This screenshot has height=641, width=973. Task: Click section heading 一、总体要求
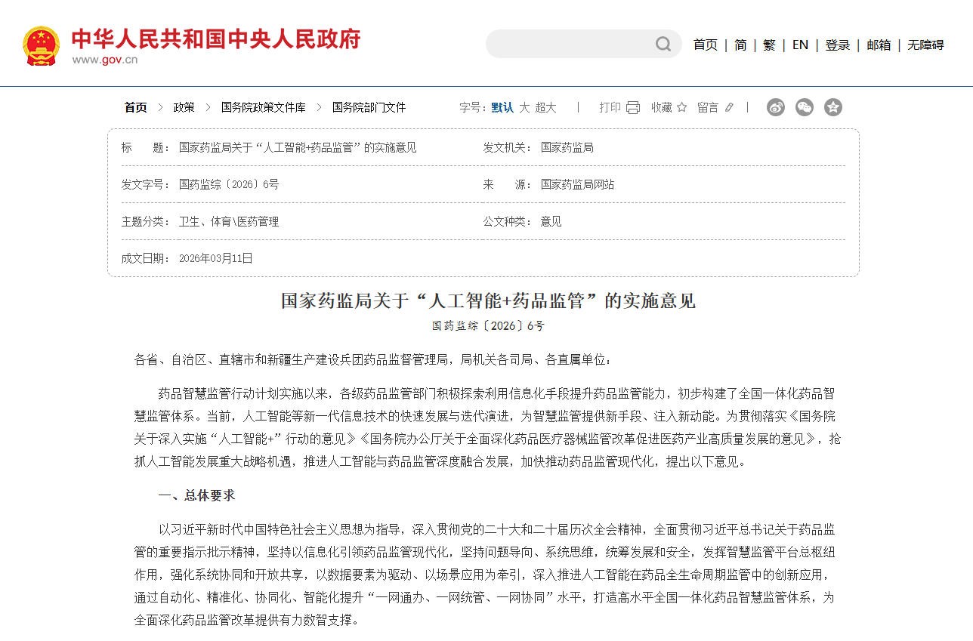point(196,495)
